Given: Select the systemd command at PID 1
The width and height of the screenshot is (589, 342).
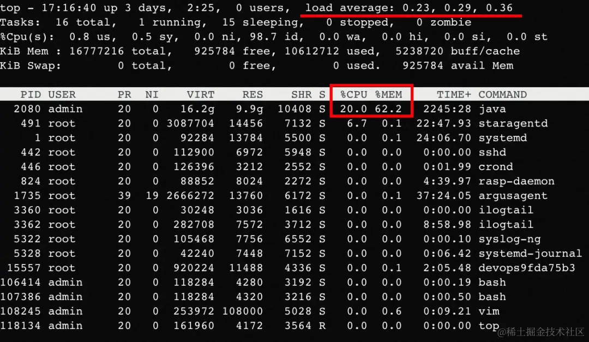Looking at the screenshot, I should [503, 138].
